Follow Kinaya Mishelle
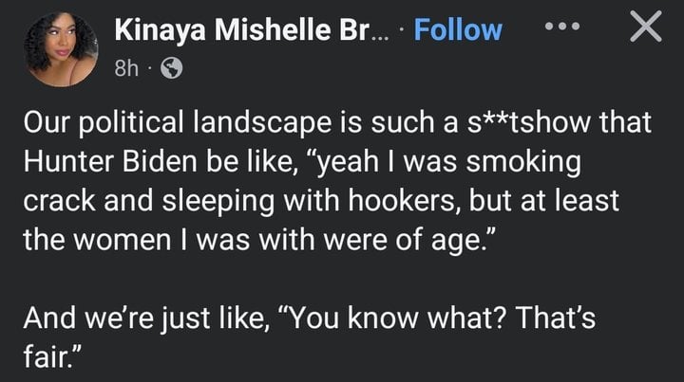The height and width of the screenshot is (382, 684). click(459, 29)
